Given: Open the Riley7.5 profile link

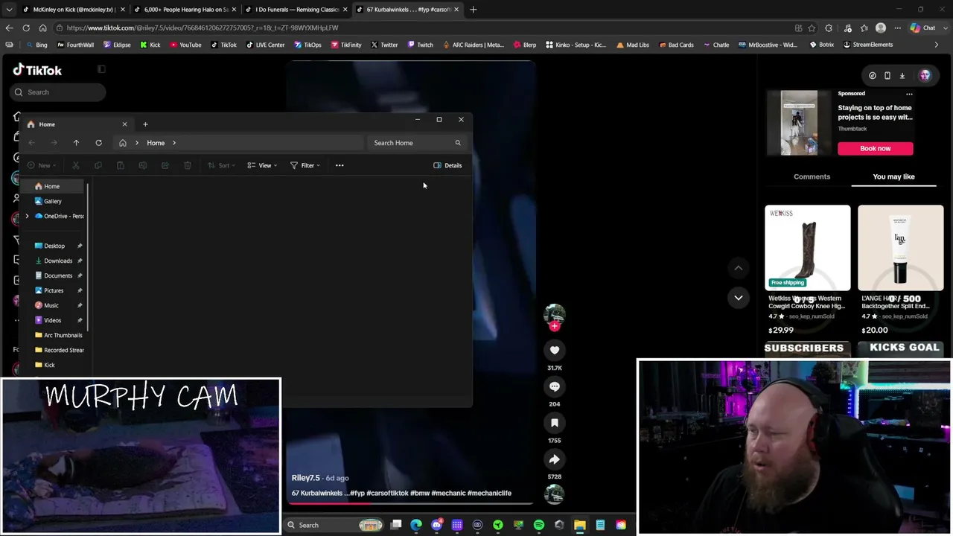Looking at the screenshot, I should (305, 478).
